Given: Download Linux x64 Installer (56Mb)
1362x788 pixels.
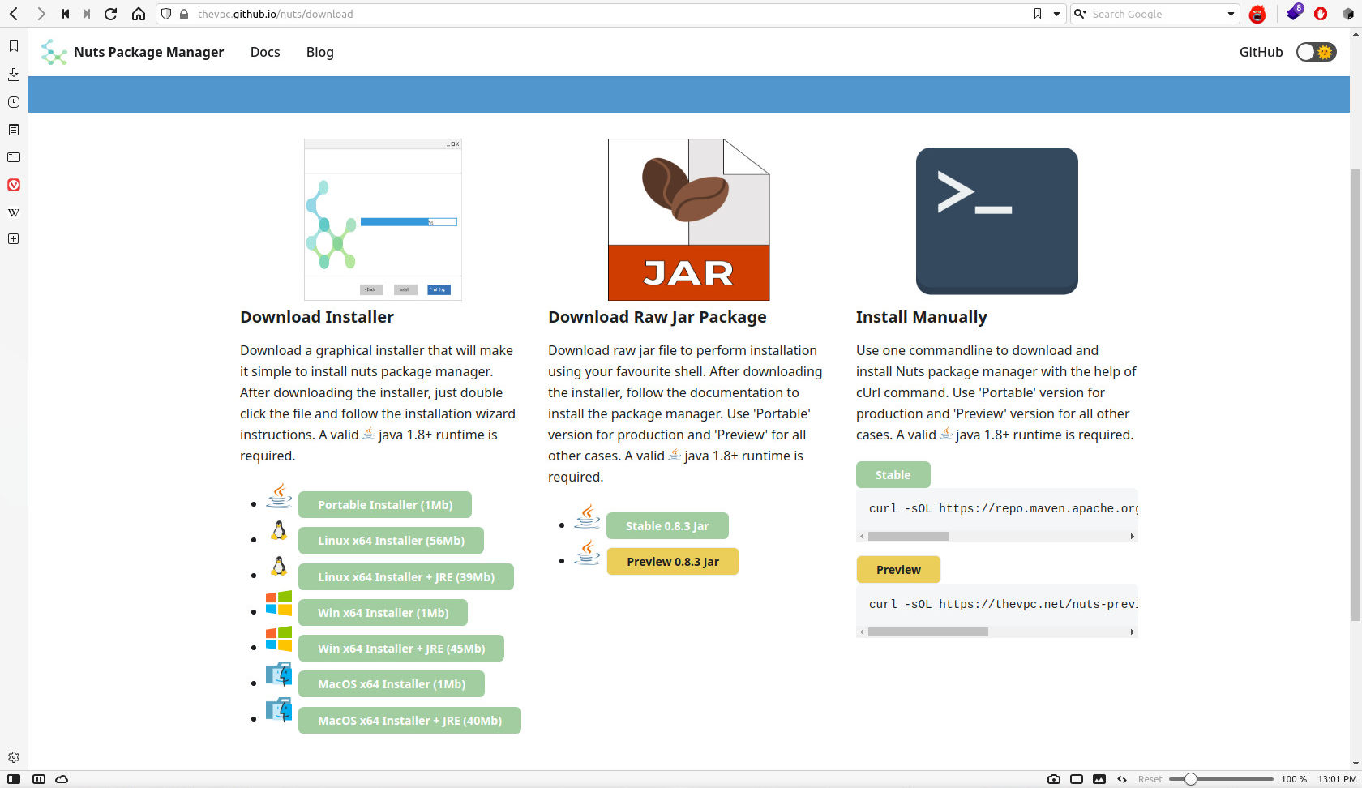Looking at the screenshot, I should [391, 540].
